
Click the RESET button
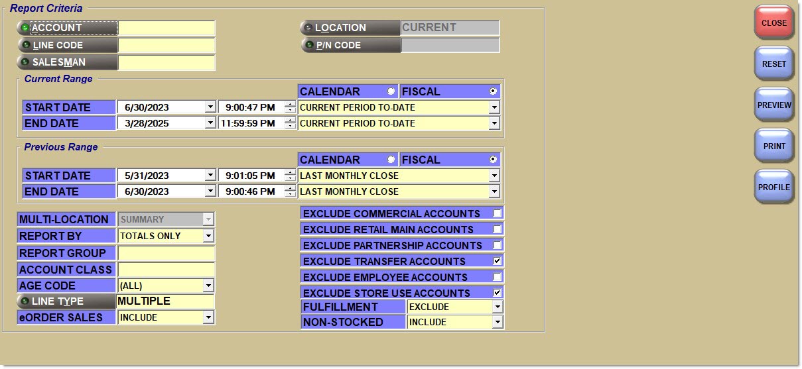coord(773,64)
